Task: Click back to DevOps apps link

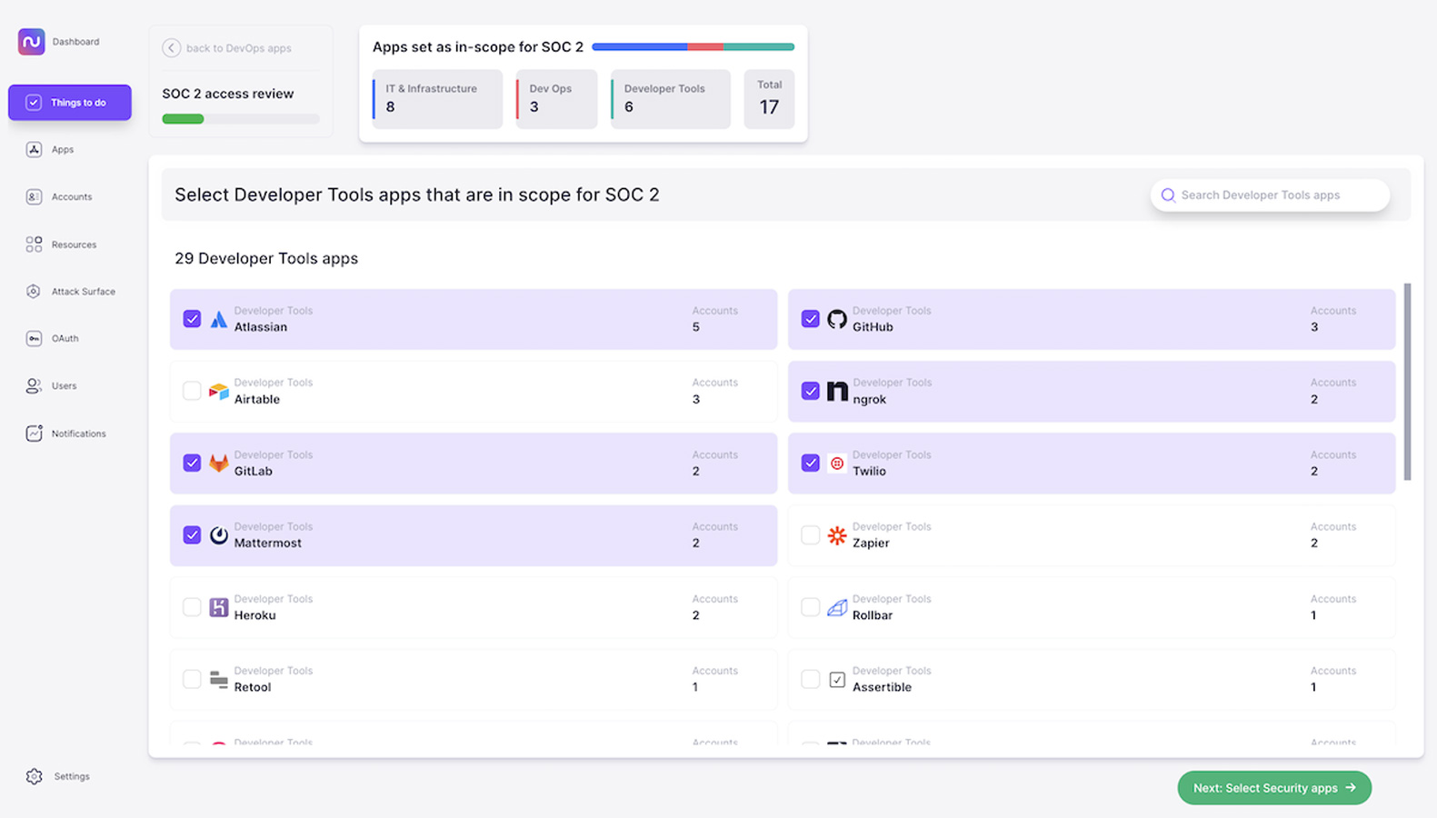Action: tap(239, 48)
